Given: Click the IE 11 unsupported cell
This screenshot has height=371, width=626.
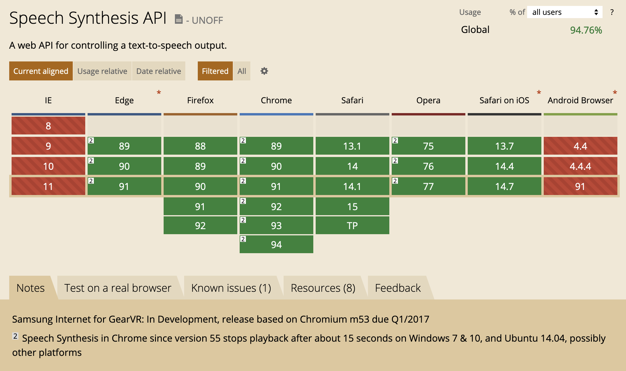Looking at the screenshot, I should (48, 186).
